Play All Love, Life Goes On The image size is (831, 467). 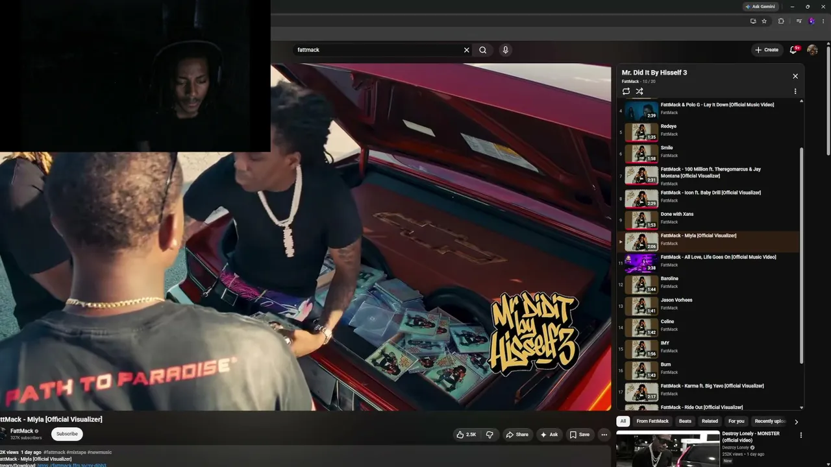708,263
